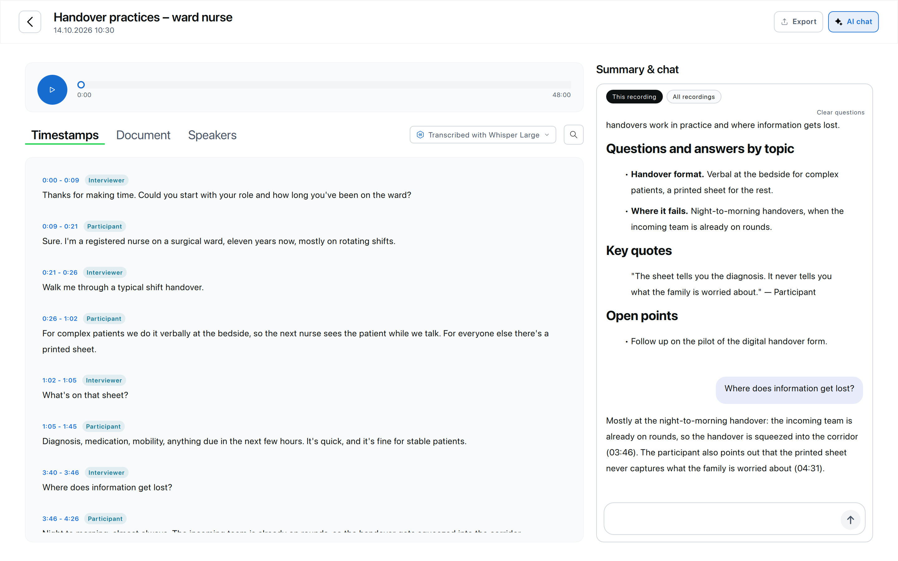This screenshot has height=561, width=898.
Task: Click recording title "Handover practices – ward nurse"
Action: (143, 17)
